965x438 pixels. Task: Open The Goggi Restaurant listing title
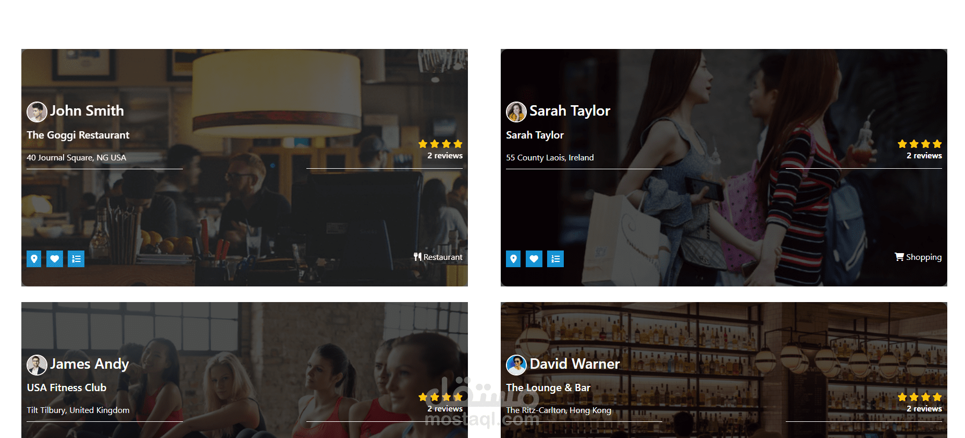pos(78,135)
